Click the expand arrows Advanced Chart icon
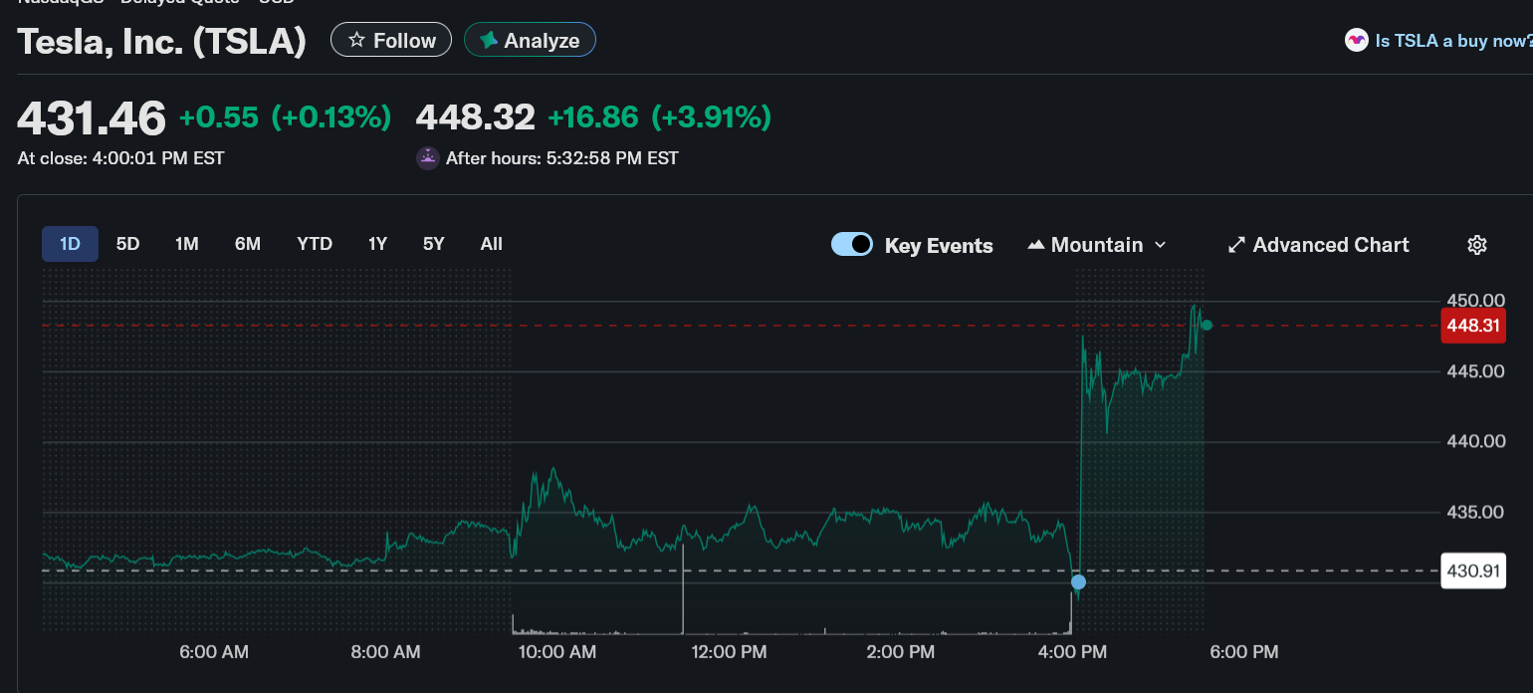 coord(1236,245)
